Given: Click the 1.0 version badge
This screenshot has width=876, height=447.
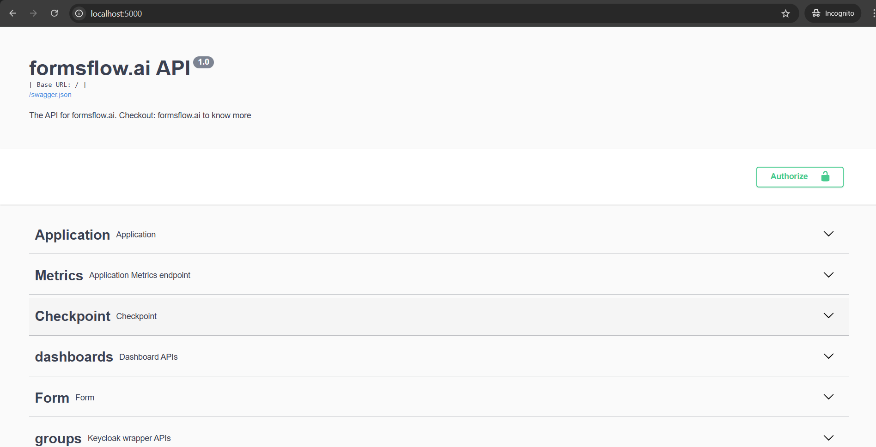Looking at the screenshot, I should pos(203,62).
